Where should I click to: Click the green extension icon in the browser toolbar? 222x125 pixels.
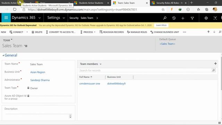click(x=180, y=9)
